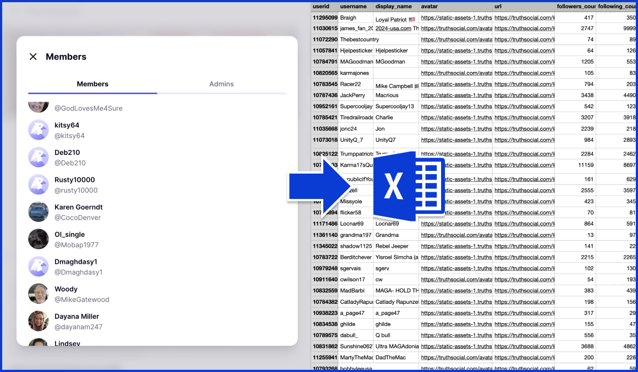Click Woody's profile picture
638x372 pixels.
tap(38, 293)
